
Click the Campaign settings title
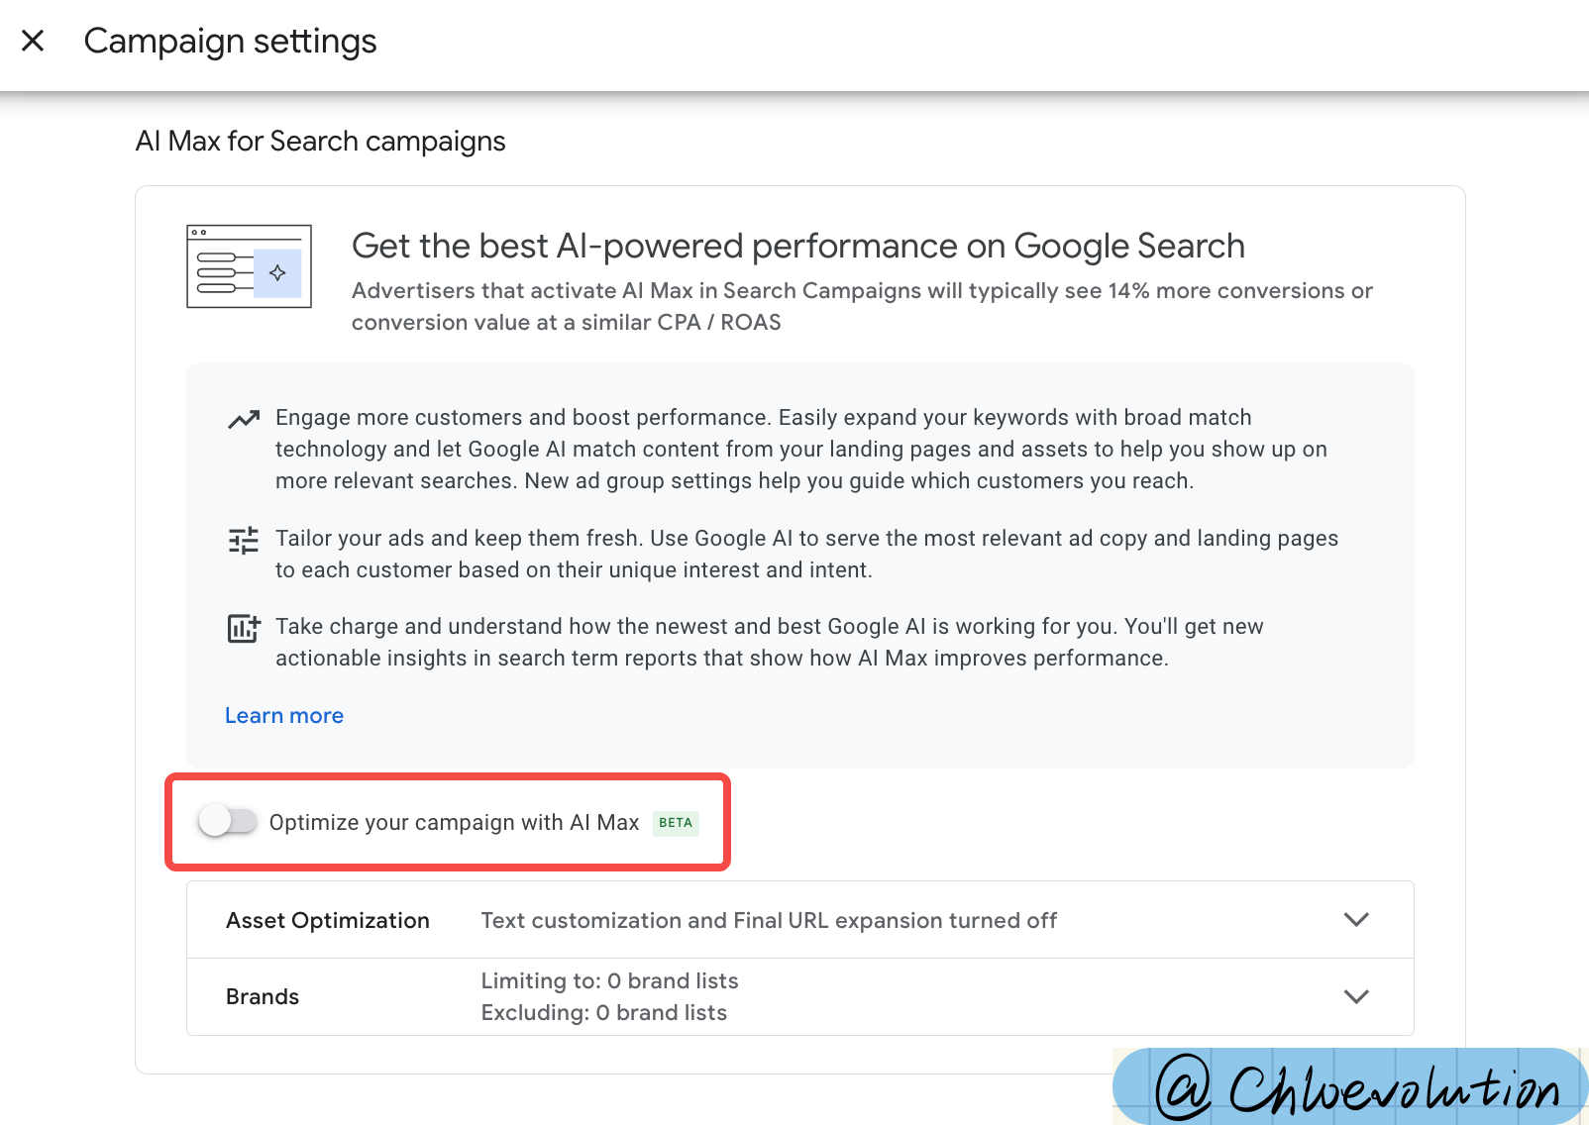coord(231,42)
